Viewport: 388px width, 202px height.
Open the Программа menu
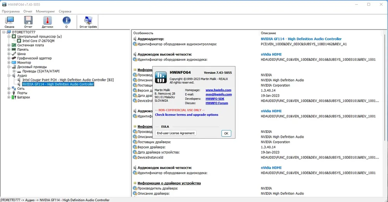[x=10, y=11]
